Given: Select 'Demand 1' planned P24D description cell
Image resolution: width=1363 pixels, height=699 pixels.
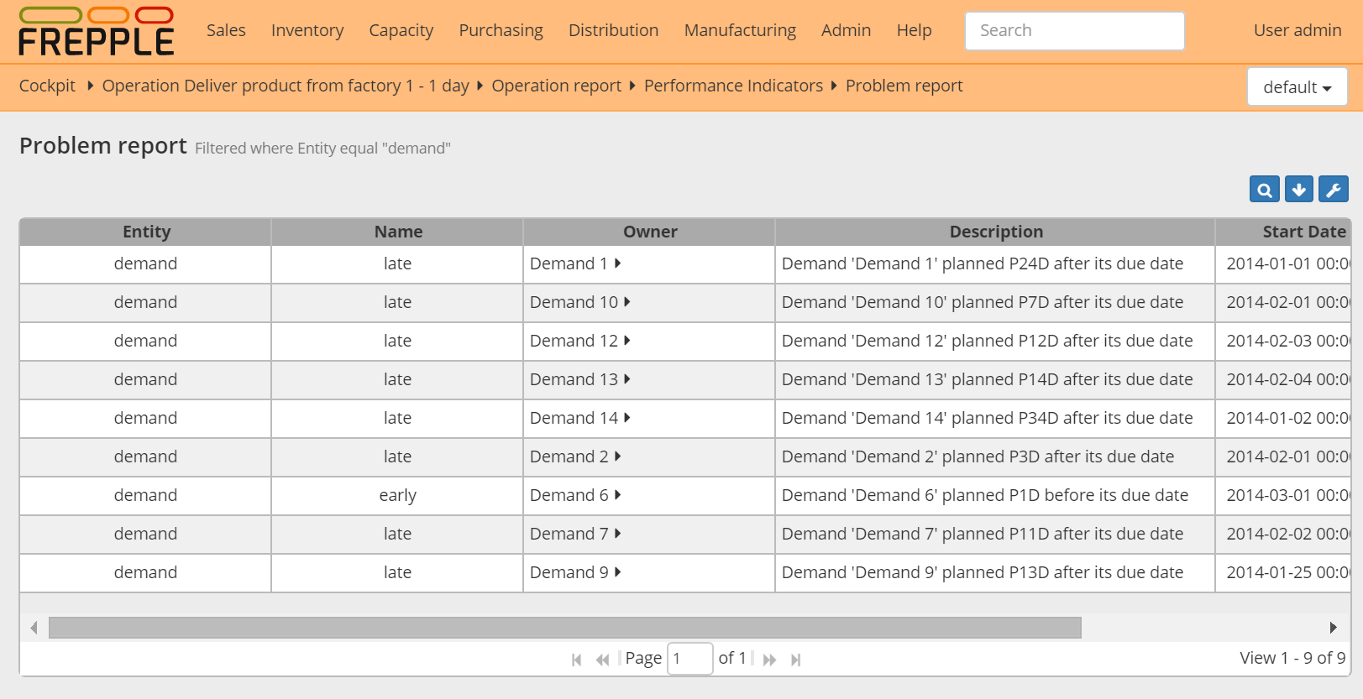Looking at the screenshot, I should tap(995, 264).
